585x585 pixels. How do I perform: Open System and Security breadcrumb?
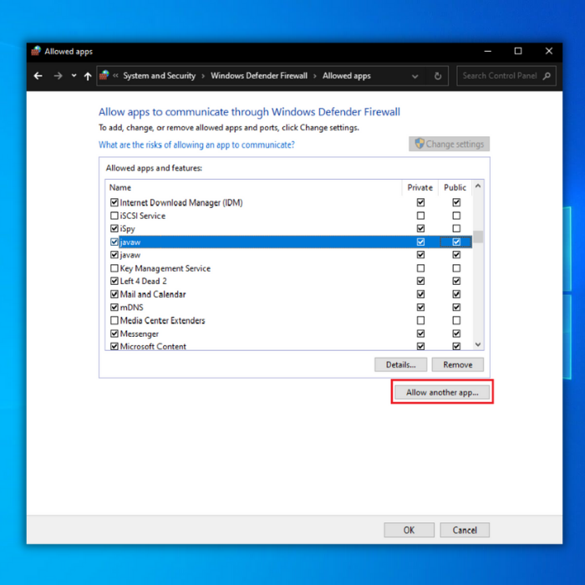[160, 76]
